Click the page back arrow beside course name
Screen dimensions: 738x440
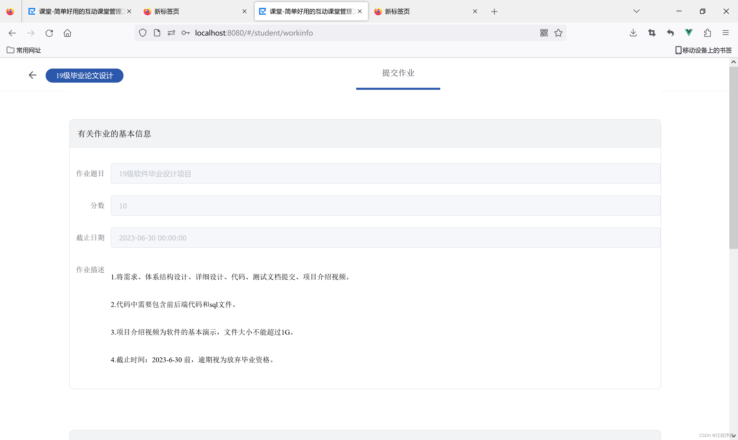click(32, 75)
